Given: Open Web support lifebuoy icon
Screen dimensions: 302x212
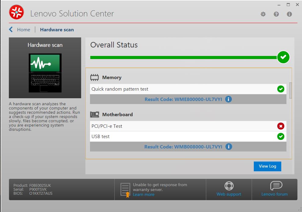Looking at the screenshot, I should pos(229,186).
